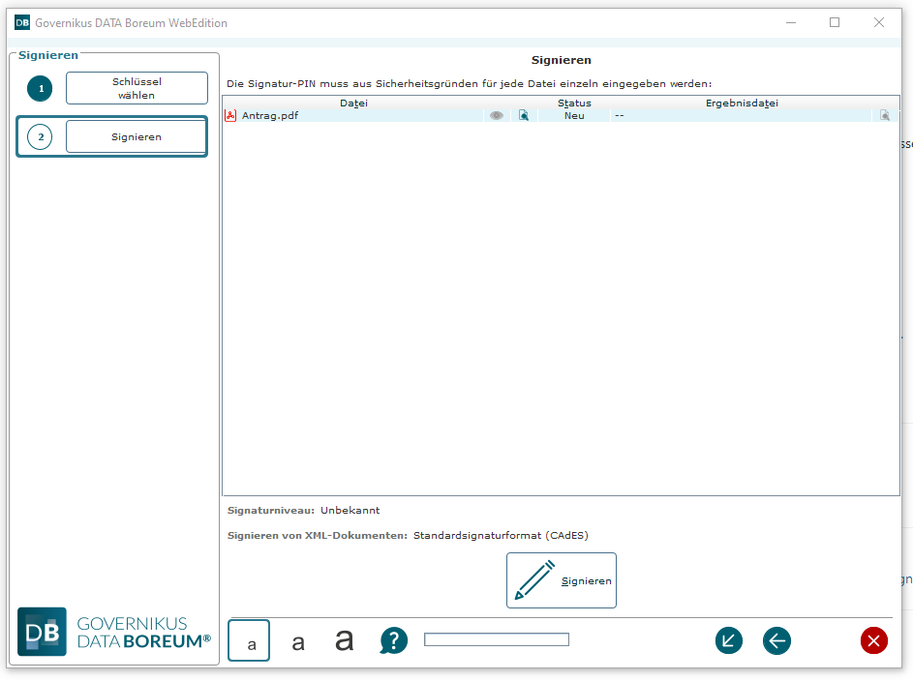Click the Governikus DATA Boreum logo
The image size is (913, 681).
click(114, 632)
